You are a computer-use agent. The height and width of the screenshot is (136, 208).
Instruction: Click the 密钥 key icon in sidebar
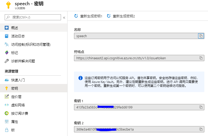click(x=7, y=88)
